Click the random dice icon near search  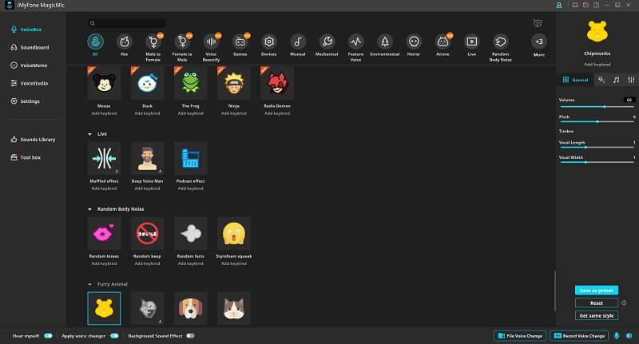tap(538, 23)
